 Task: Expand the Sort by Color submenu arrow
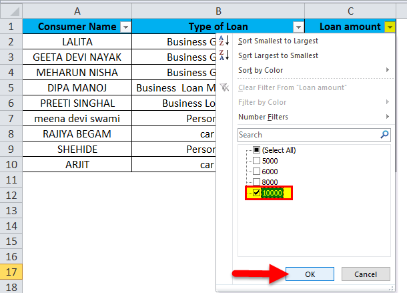[388, 70]
